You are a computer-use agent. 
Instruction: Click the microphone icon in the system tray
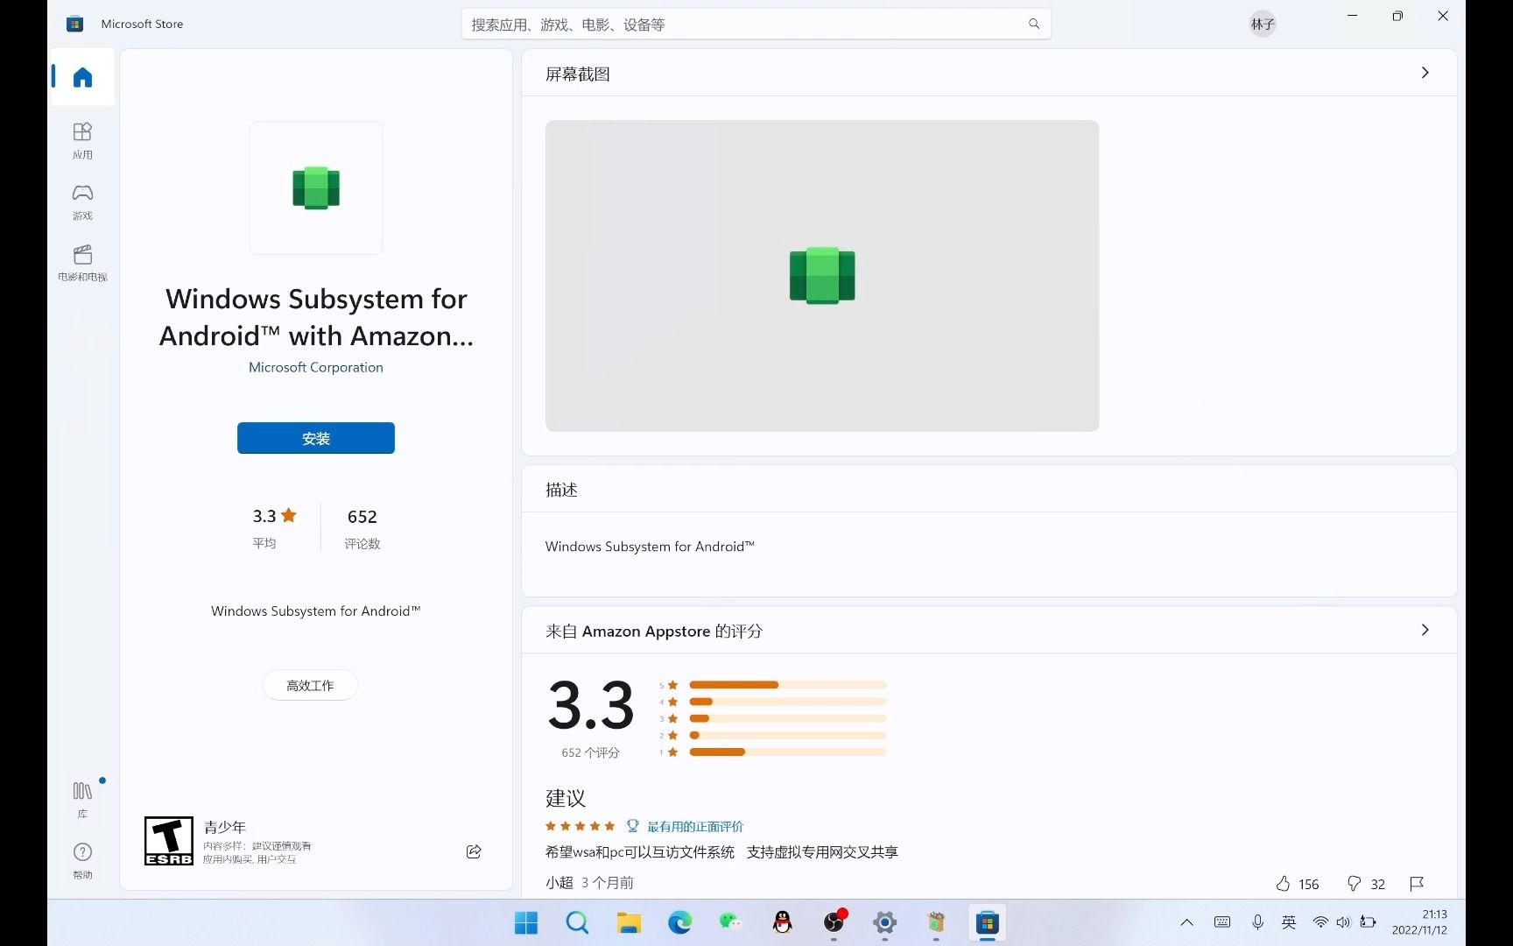[1257, 921]
